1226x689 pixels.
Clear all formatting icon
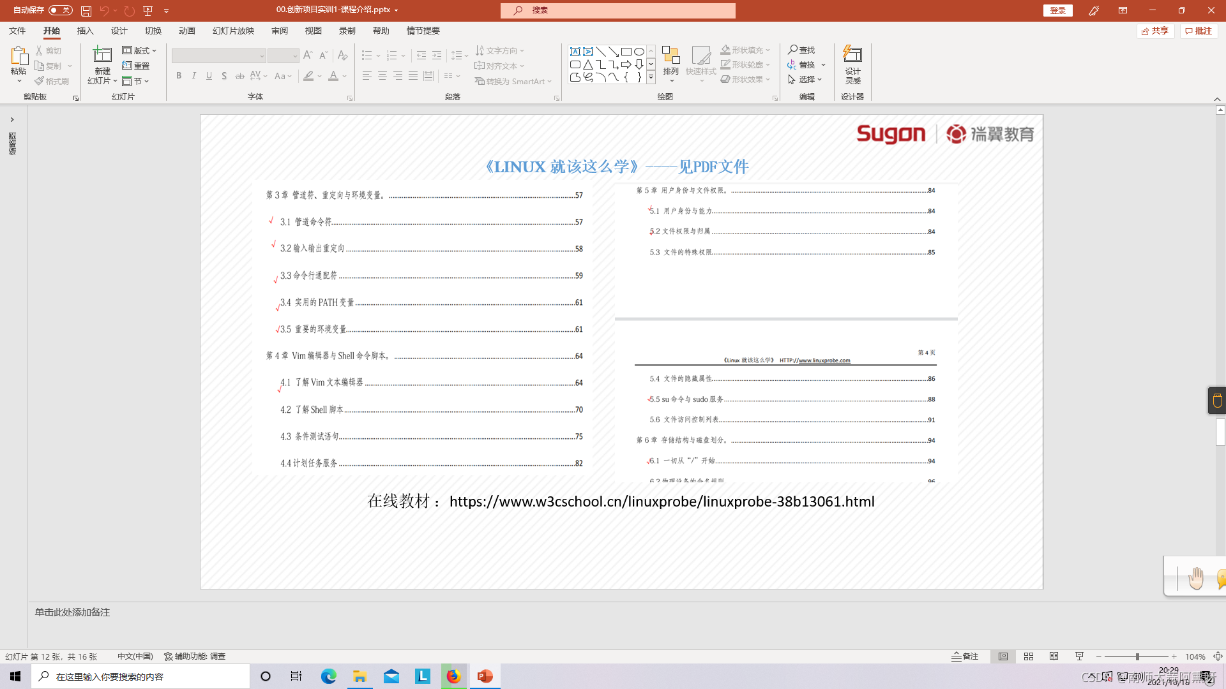tap(343, 56)
